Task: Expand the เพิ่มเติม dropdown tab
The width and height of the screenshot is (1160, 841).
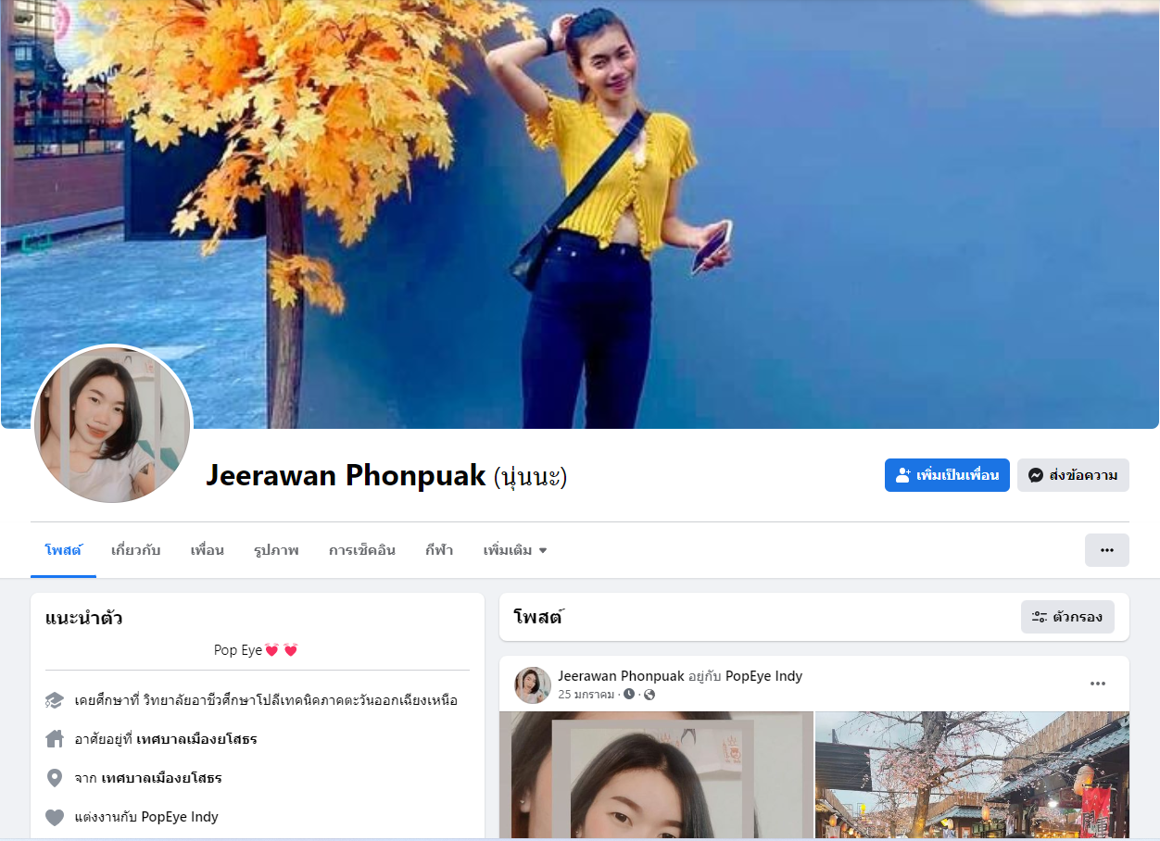Action: 515,550
